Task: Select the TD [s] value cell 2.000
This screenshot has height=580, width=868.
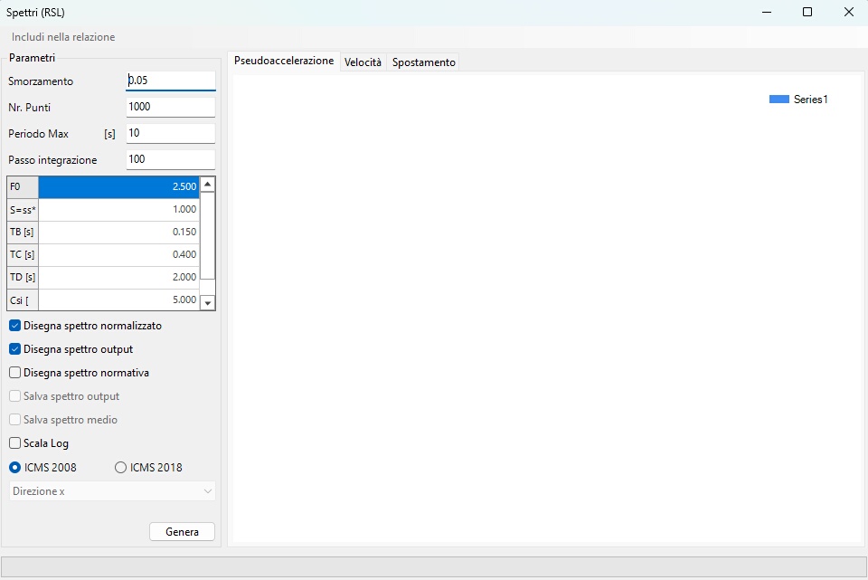Action: (118, 278)
